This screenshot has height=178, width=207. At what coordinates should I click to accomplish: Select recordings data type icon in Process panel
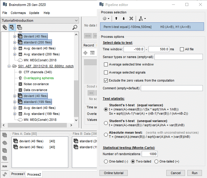tap(5, 135)
